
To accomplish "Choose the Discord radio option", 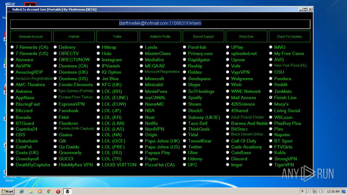I will click(x=227, y=159).
